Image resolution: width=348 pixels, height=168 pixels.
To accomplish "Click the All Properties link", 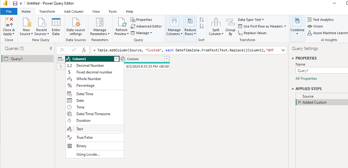I will [x=306, y=79].
